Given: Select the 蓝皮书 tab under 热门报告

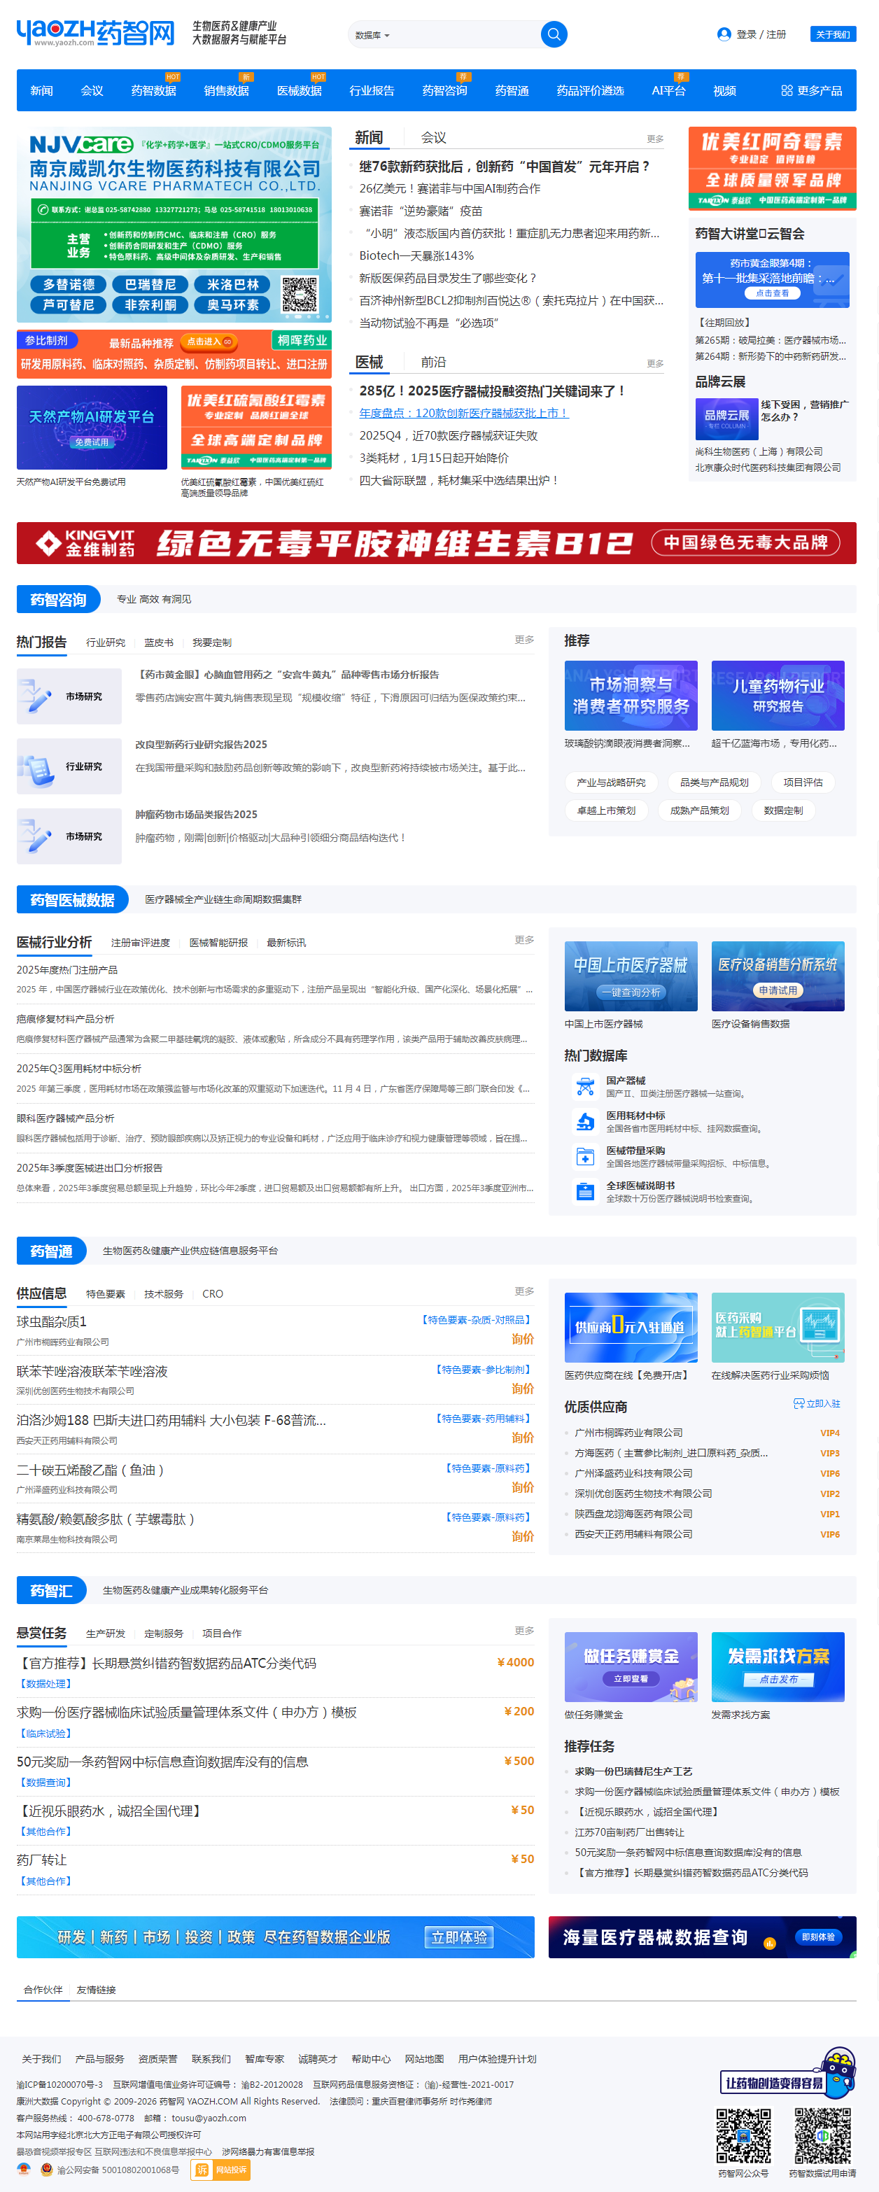Looking at the screenshot, I should (158, 642).
